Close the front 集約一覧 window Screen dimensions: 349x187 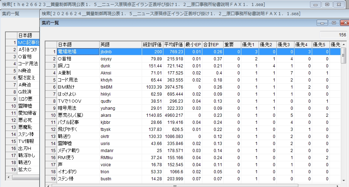[345, 23]
